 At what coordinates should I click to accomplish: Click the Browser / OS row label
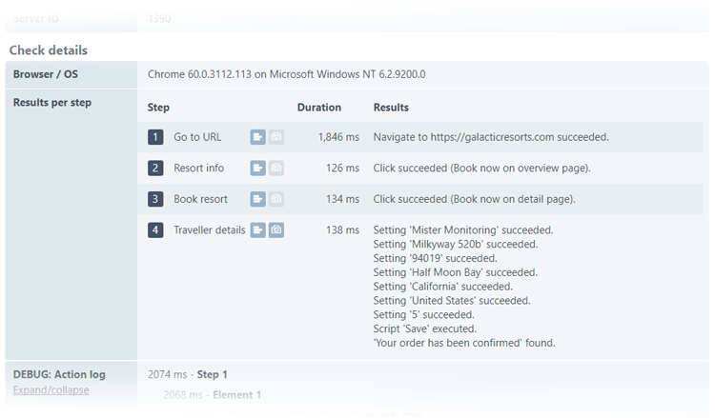pos(46,74)
